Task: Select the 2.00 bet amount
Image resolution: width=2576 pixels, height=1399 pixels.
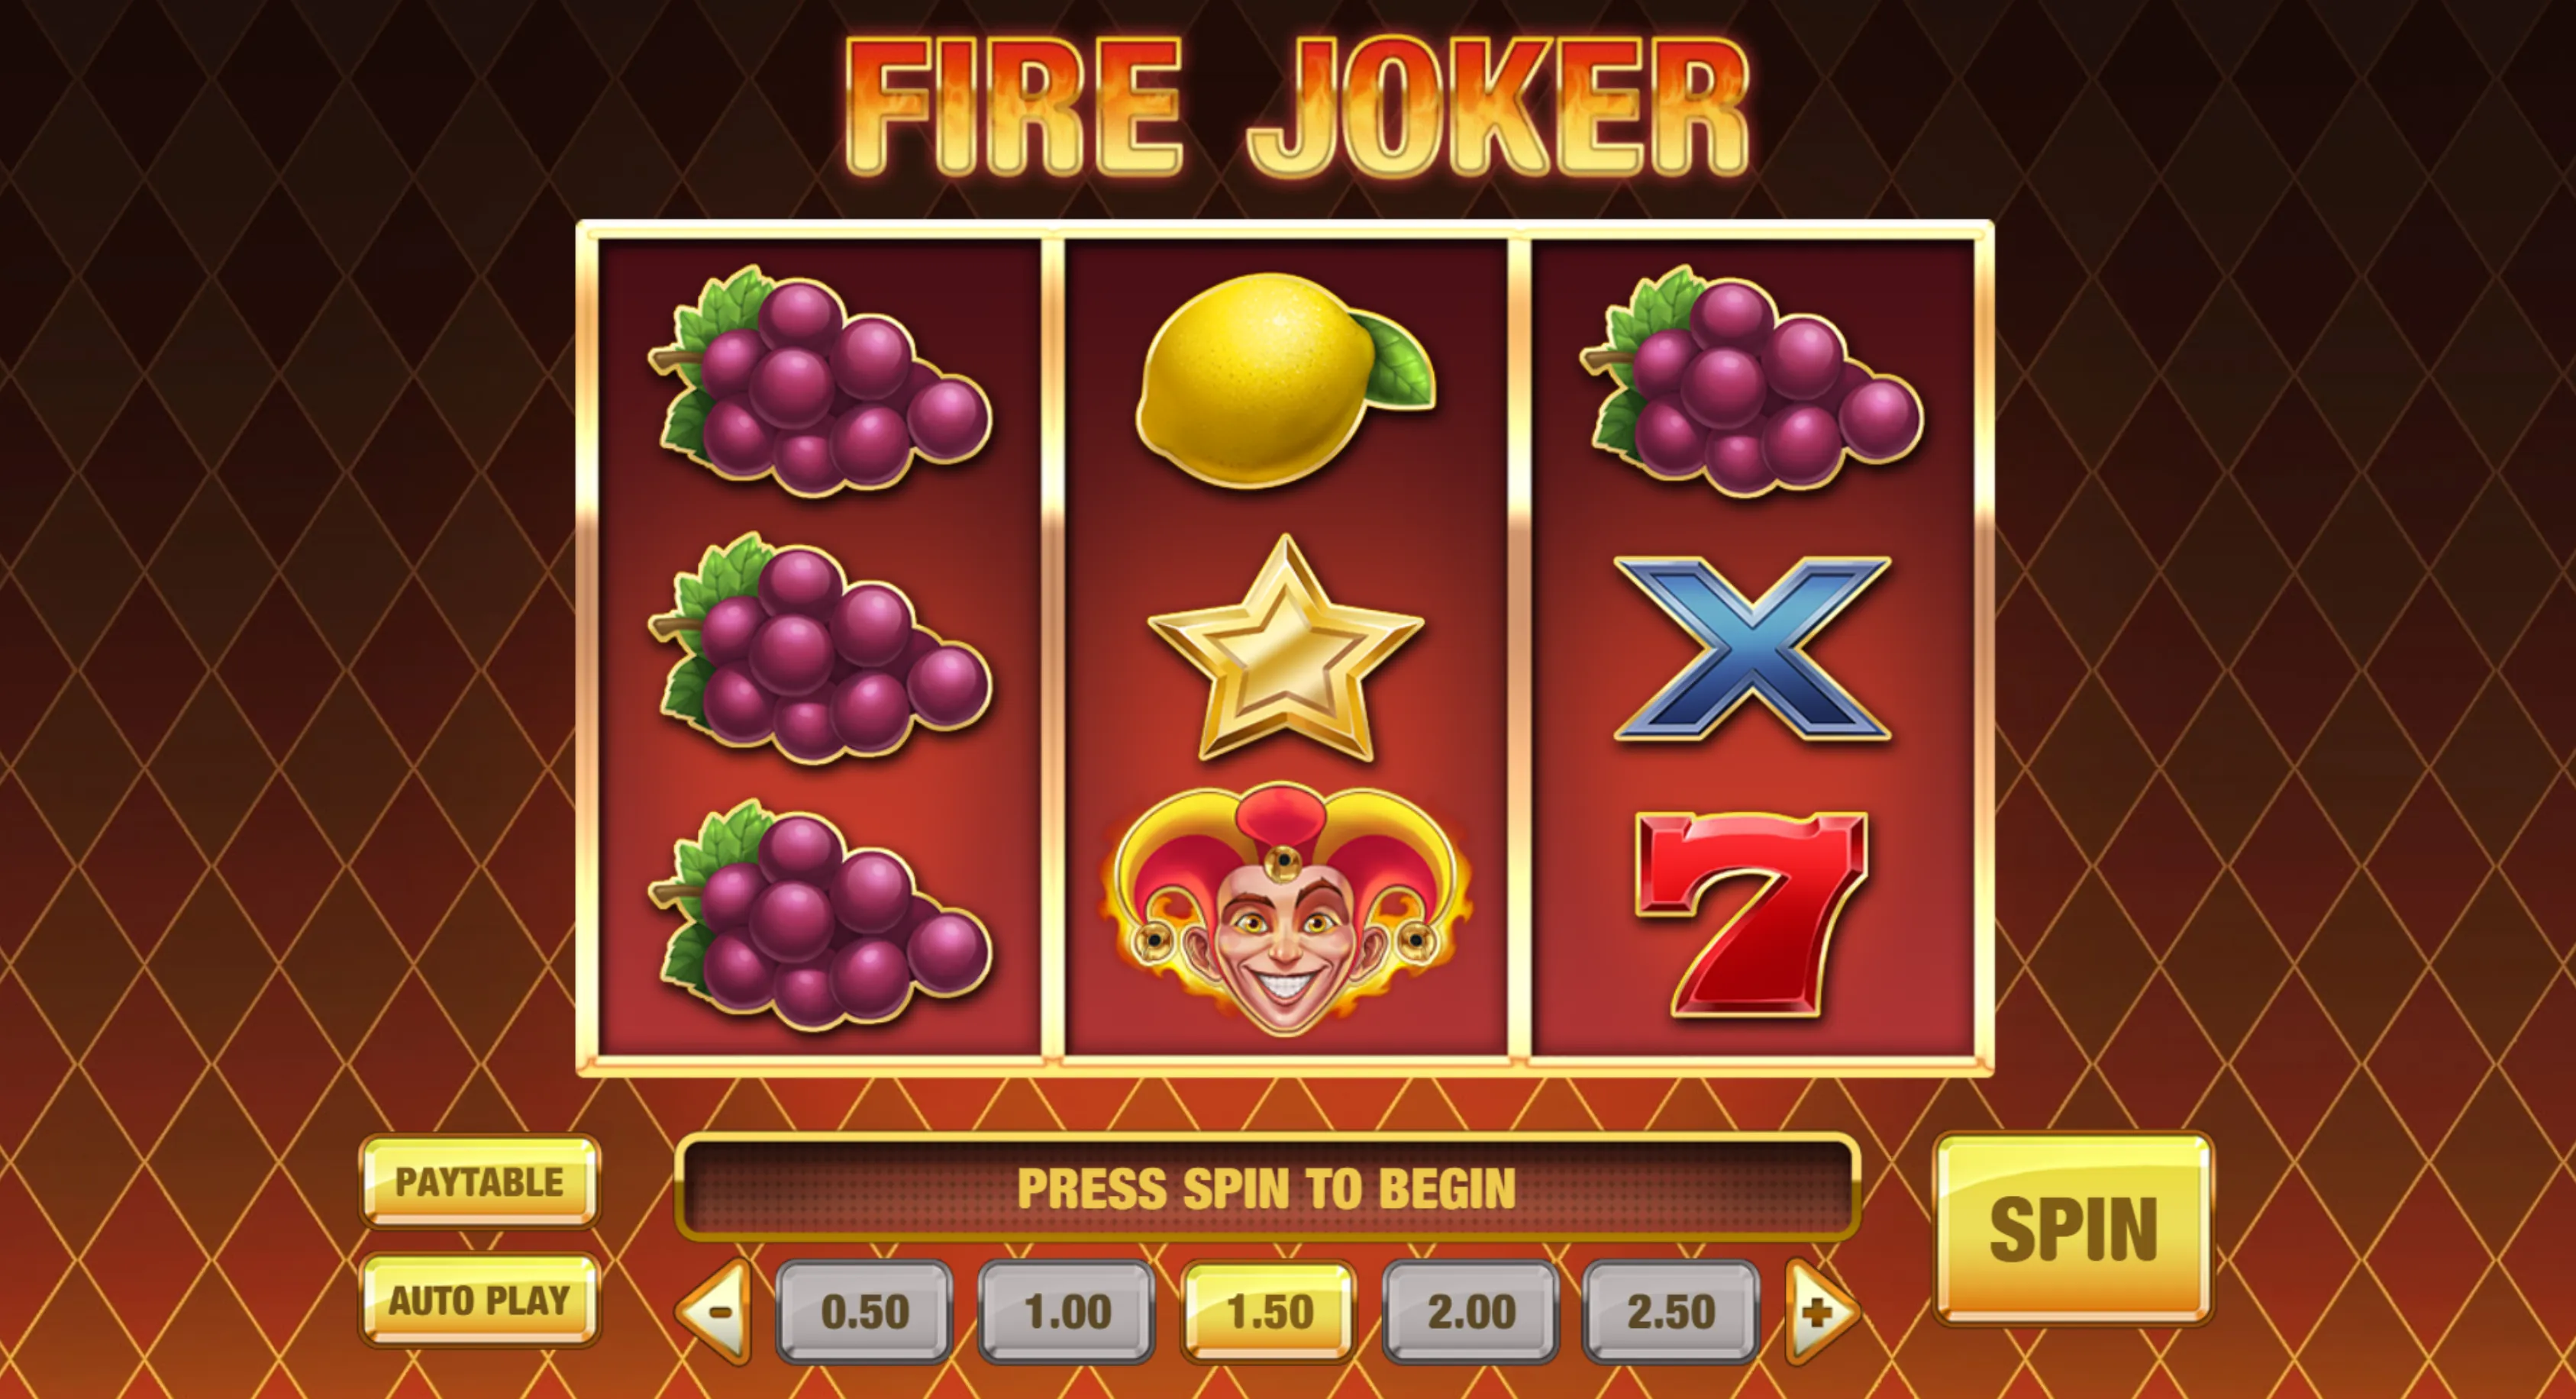Action: pos(1471,1312)
